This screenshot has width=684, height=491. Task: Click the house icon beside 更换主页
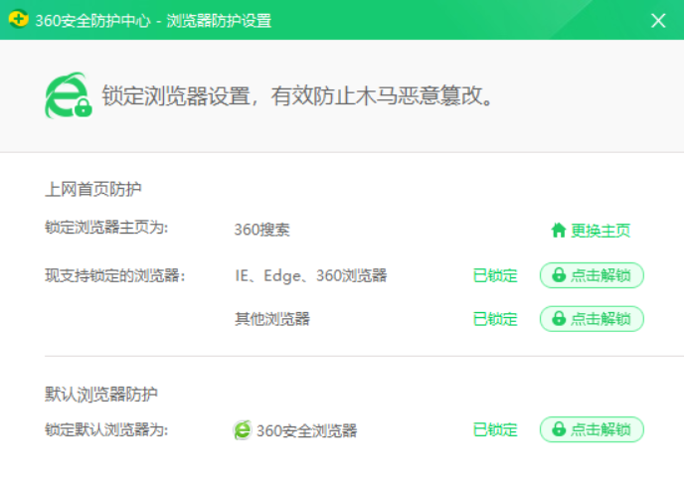point(559,231)
